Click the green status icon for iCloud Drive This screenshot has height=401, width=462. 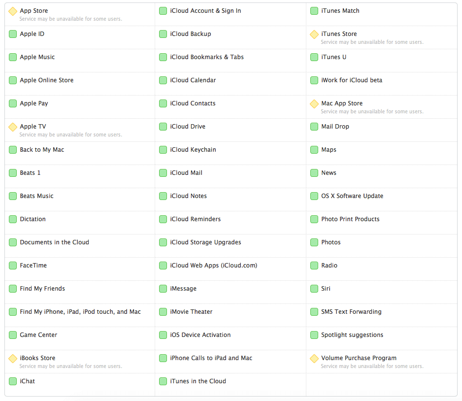[163, 127]
